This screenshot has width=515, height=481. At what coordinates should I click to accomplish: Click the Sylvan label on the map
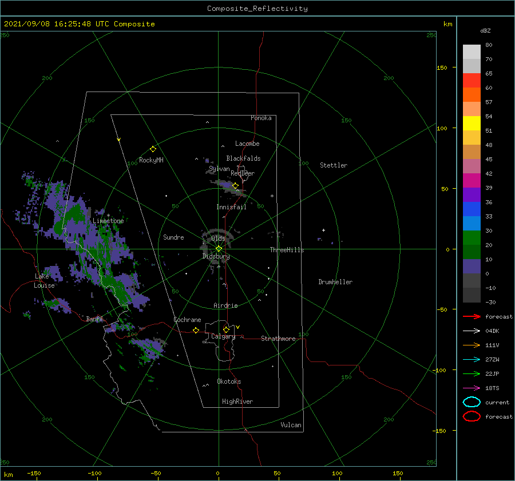pos(219,169)
